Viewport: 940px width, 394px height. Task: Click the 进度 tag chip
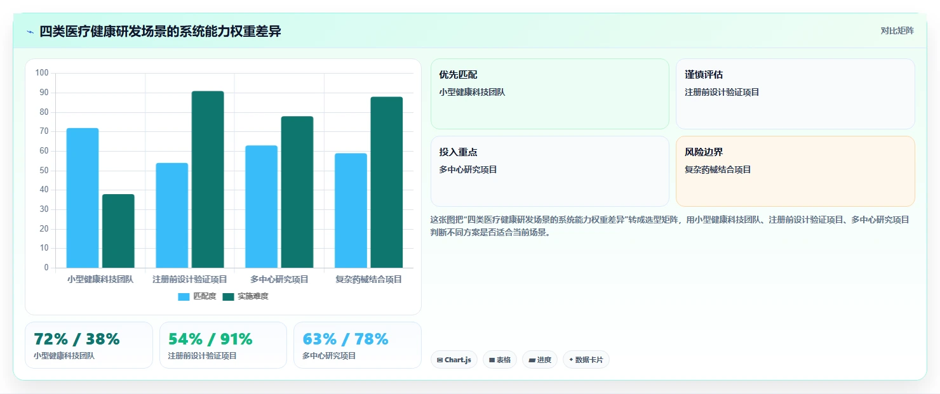[x=540, y=360]
